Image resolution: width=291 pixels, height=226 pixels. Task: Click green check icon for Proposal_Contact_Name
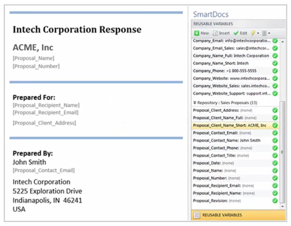275,141
